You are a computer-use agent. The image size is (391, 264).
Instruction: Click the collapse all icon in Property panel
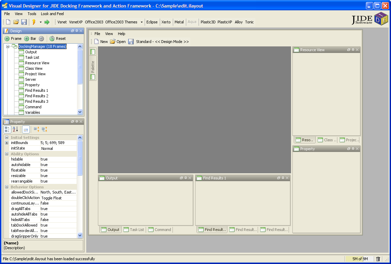pyautogui.click(x=45, y=129)
